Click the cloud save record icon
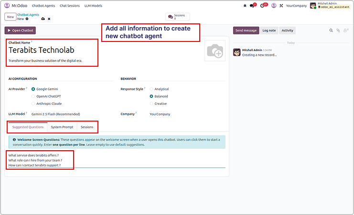Image resolution: width=354 pixels, height=215 pixels. tap(43, 19)
